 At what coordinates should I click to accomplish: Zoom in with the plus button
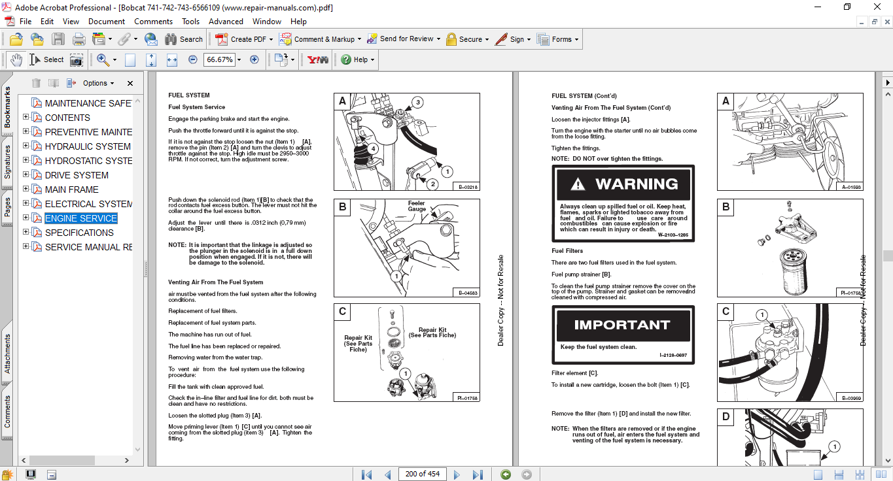pos(254,59)
